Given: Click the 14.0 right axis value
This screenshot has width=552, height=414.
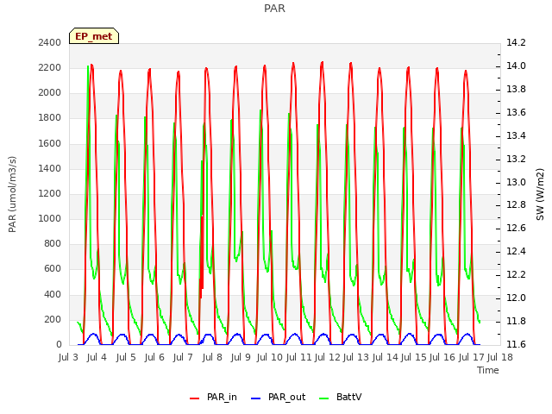Looking at the screenshot, I should tap(516, 66).
